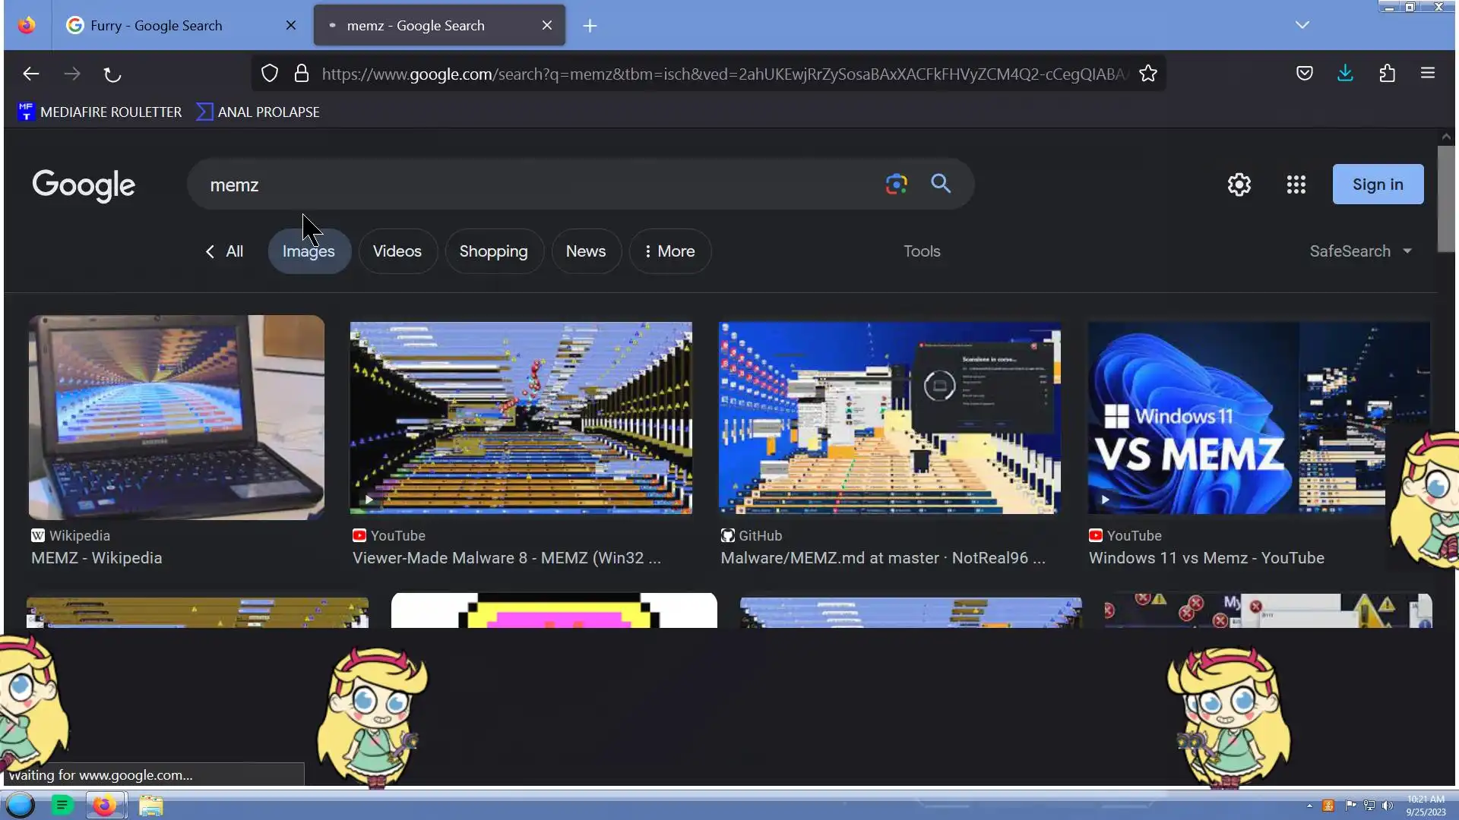Open the Firefox downloads panel

pyautogui.click(x=1345, y=74)
